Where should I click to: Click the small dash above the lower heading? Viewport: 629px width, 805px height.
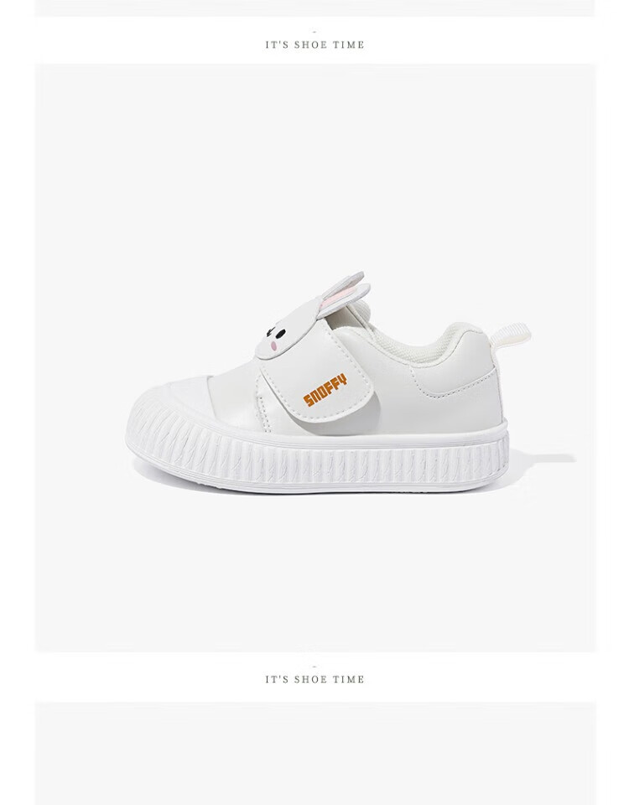click(314, 667)
